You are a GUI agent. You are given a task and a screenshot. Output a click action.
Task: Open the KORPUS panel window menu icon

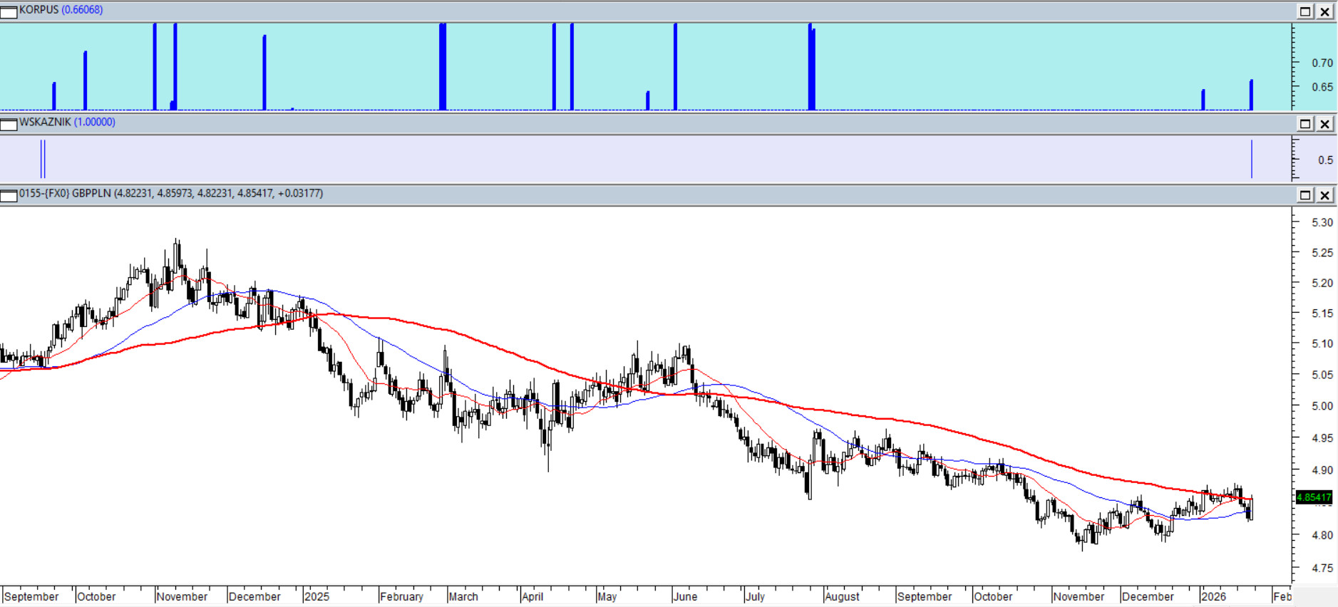9,11
